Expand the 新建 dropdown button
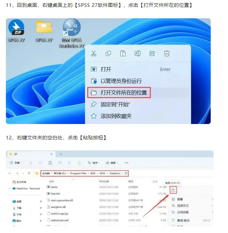The height and width of the screenshot is (233, 228). point(16,163)
